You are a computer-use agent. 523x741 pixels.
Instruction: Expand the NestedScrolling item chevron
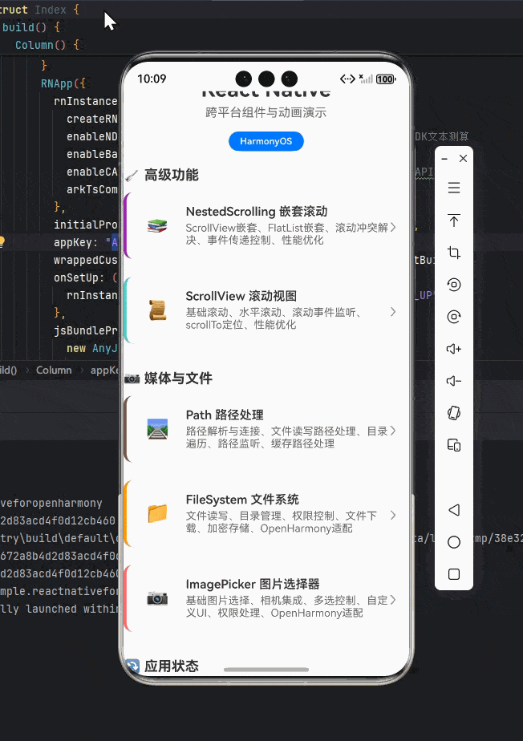[393, 227]
